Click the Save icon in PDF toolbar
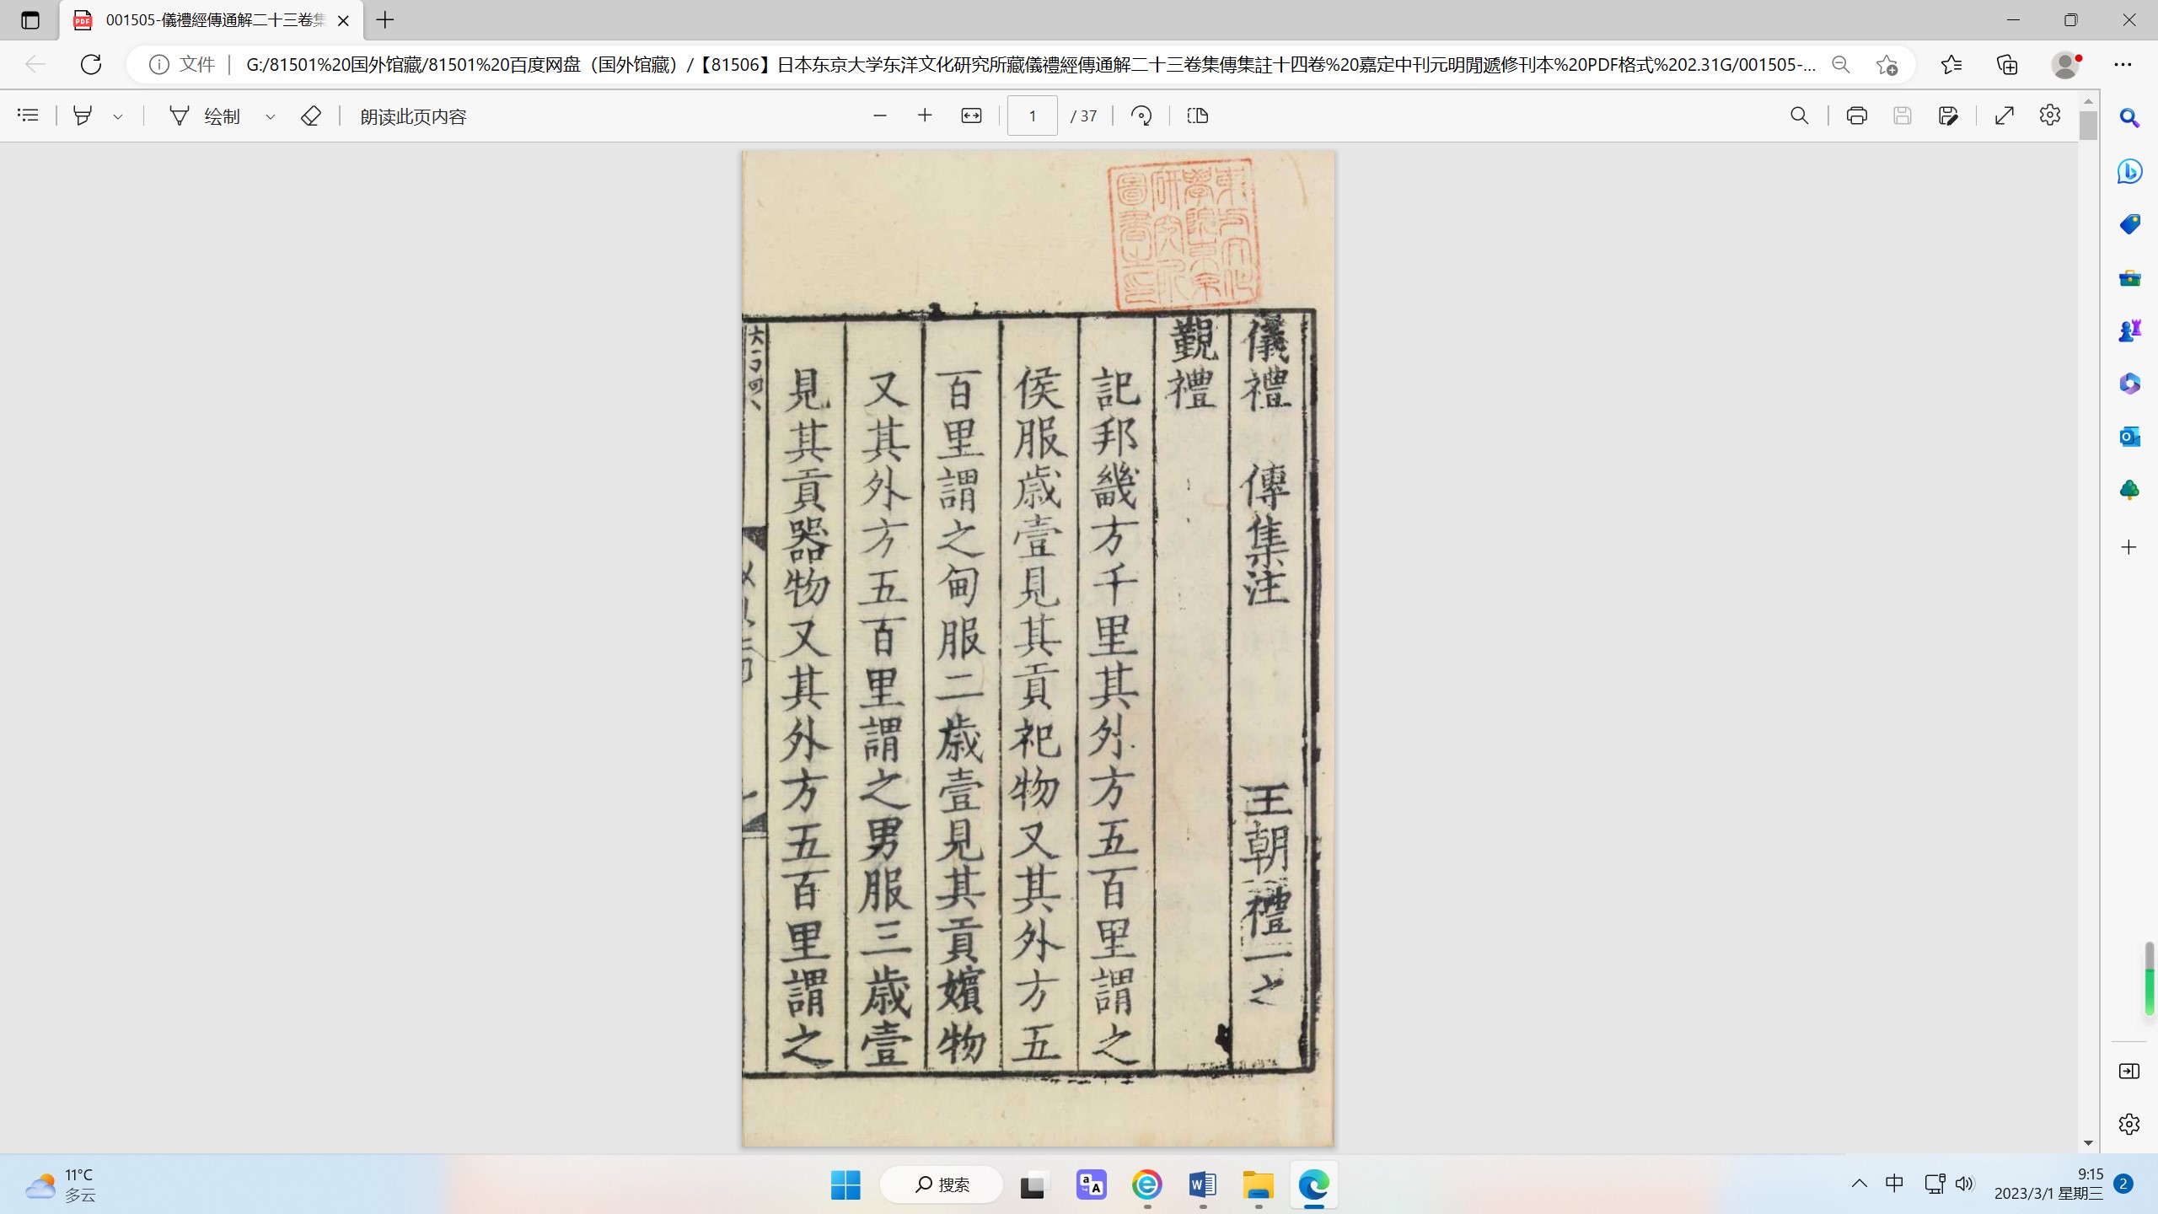 (1902, 115)
